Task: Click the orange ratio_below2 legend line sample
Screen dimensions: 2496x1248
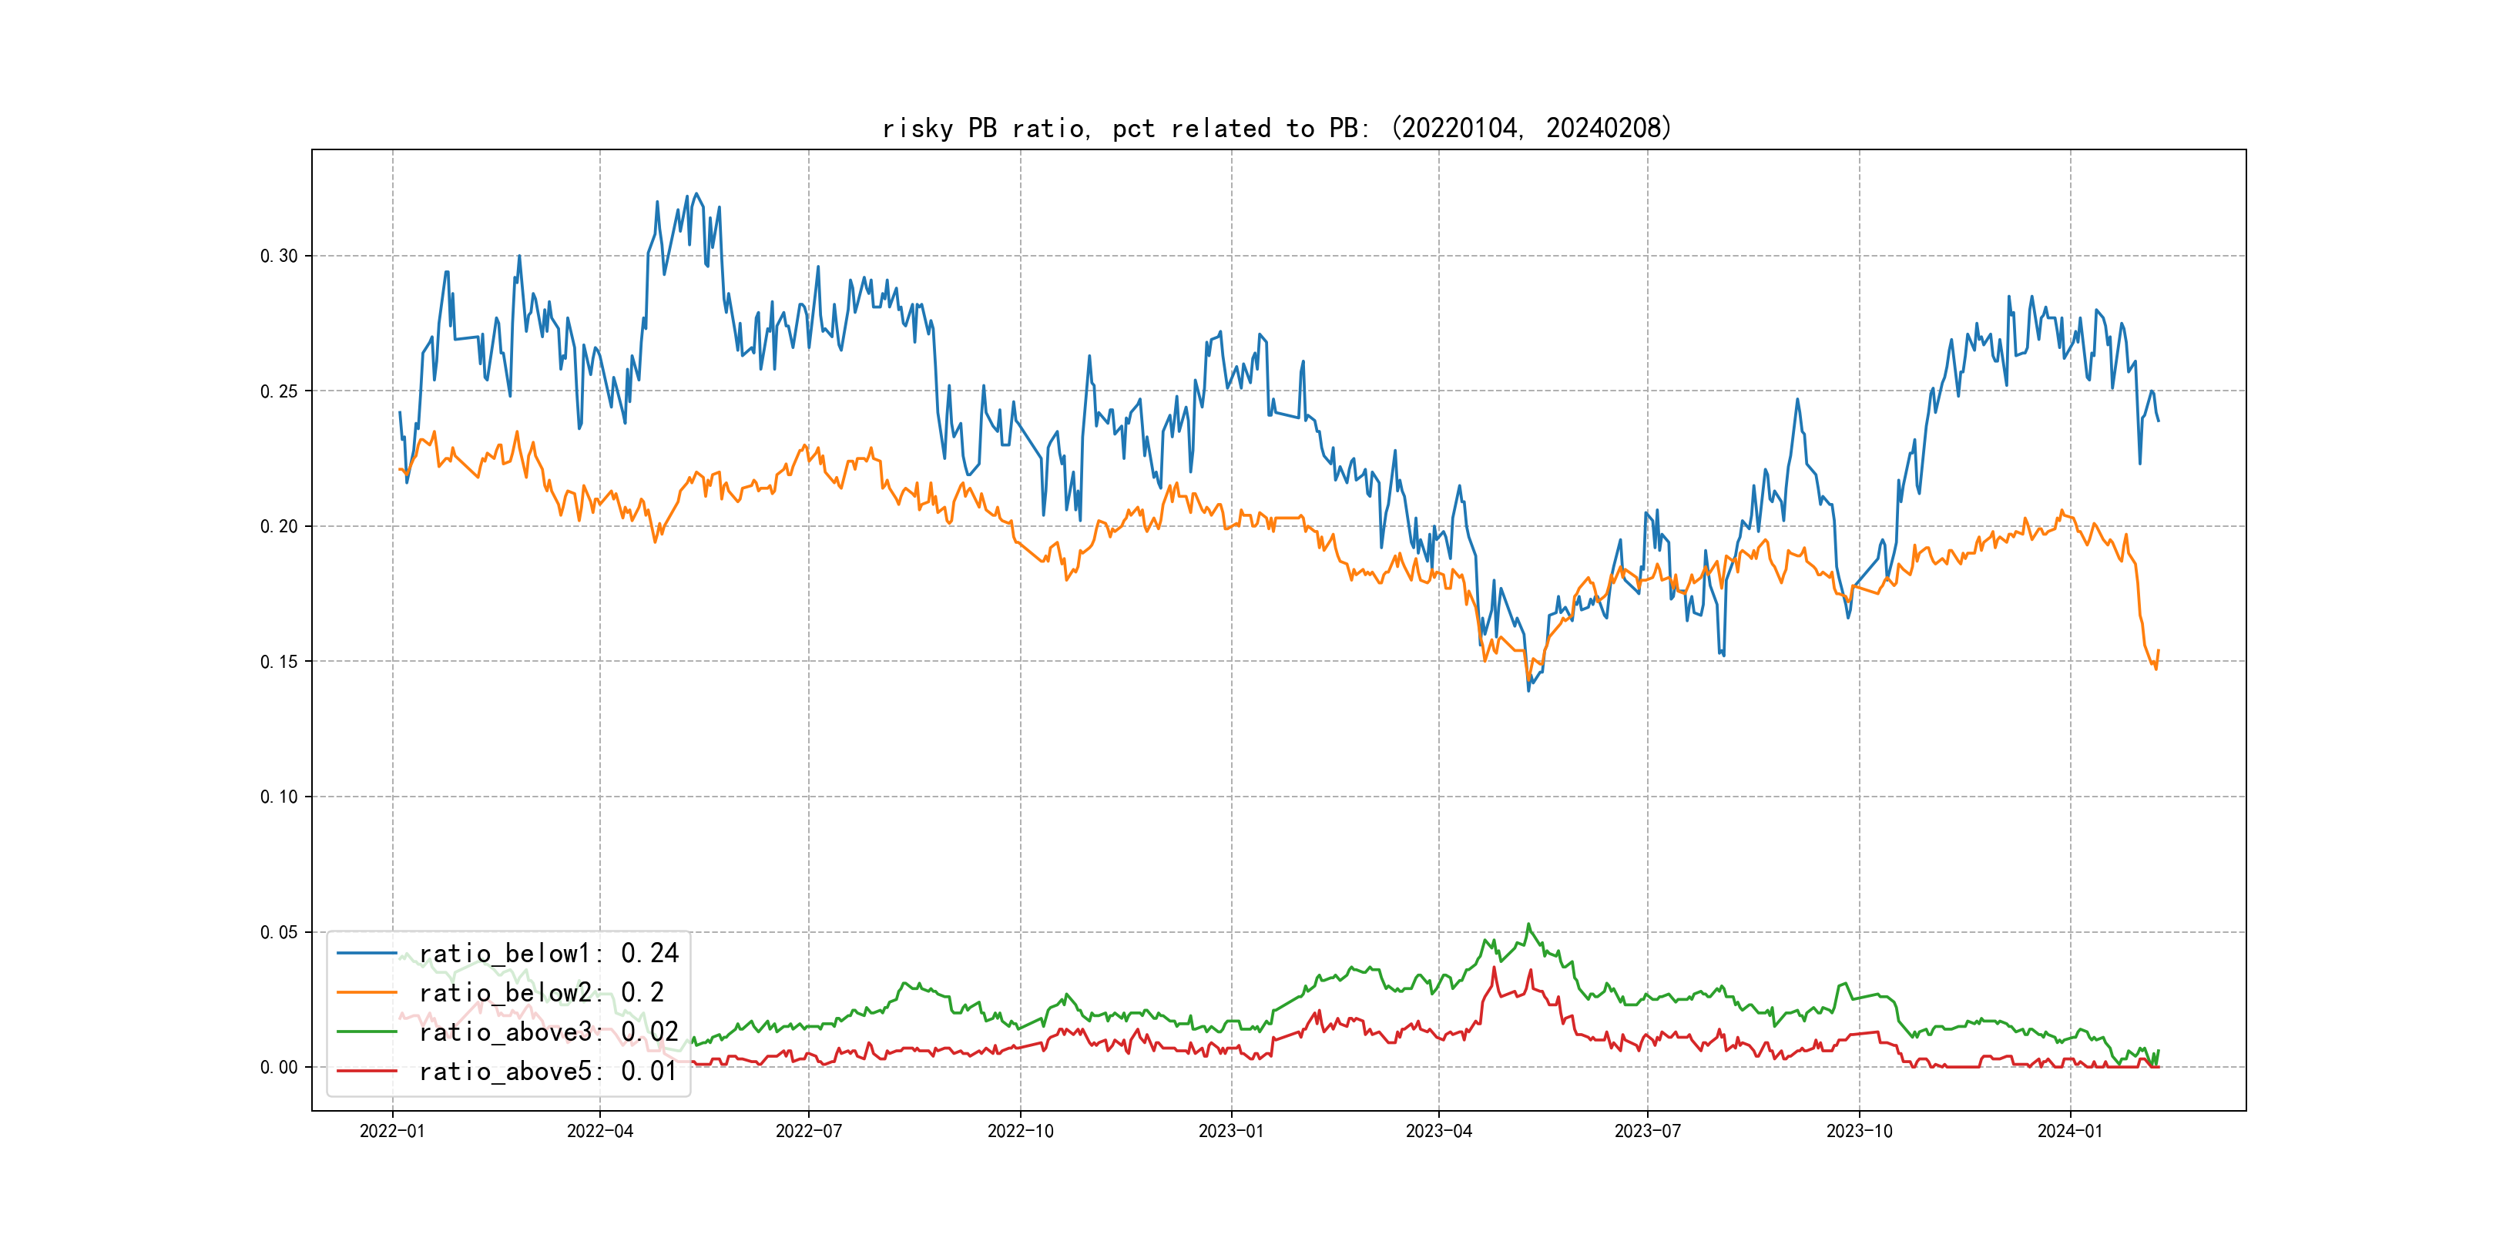Action: 366,992
